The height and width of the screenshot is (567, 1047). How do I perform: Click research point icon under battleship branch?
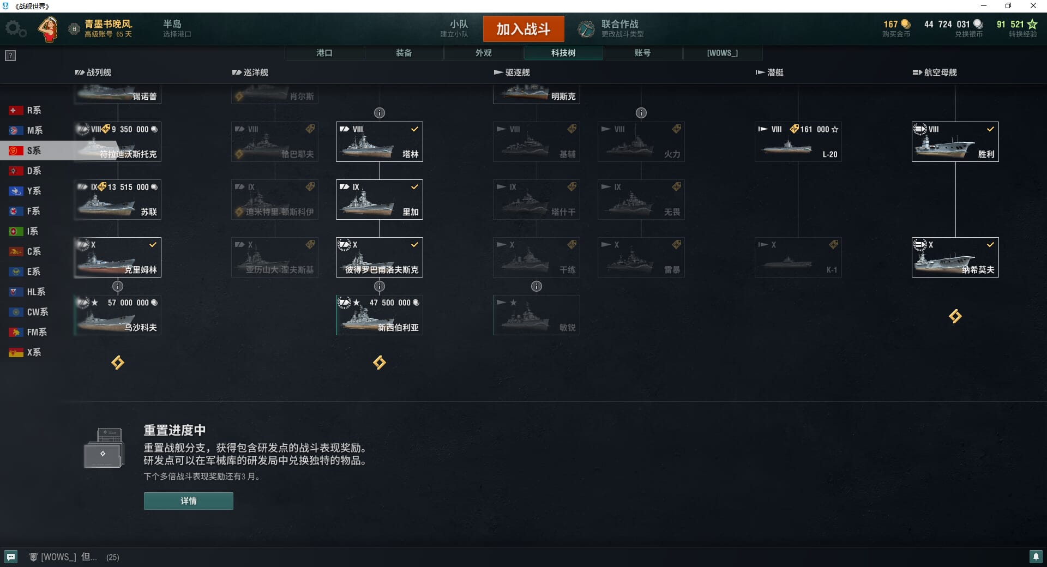coord(118,363)
